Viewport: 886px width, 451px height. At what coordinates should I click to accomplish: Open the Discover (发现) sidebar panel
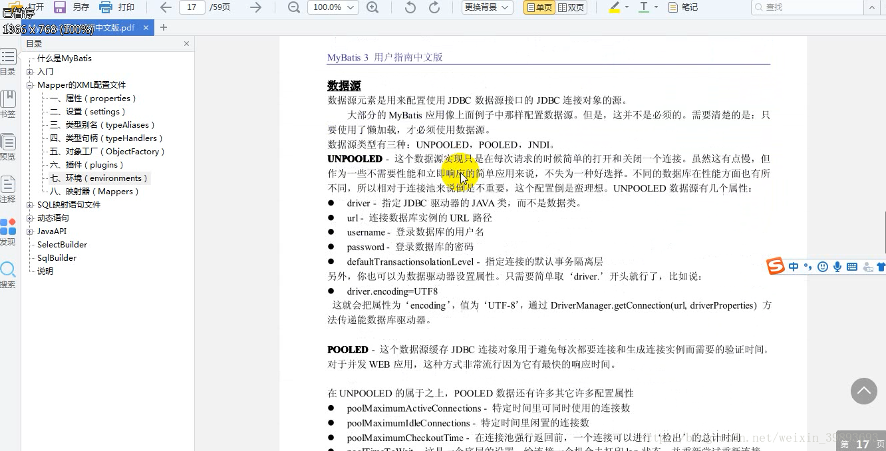tap(8, 233)
